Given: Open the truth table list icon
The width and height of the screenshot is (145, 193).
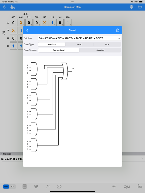Looking at the screenshot, I should [x=24, y=186].
